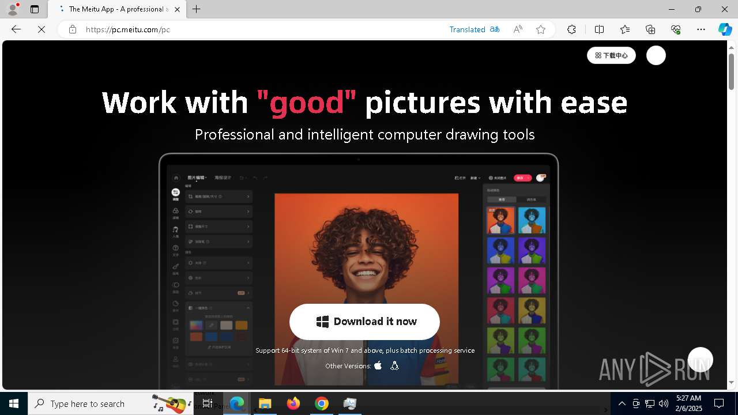The width and height of the screenshot is (738, 415).
Task: Add this page to favorites star
Action: click(541, 29)
